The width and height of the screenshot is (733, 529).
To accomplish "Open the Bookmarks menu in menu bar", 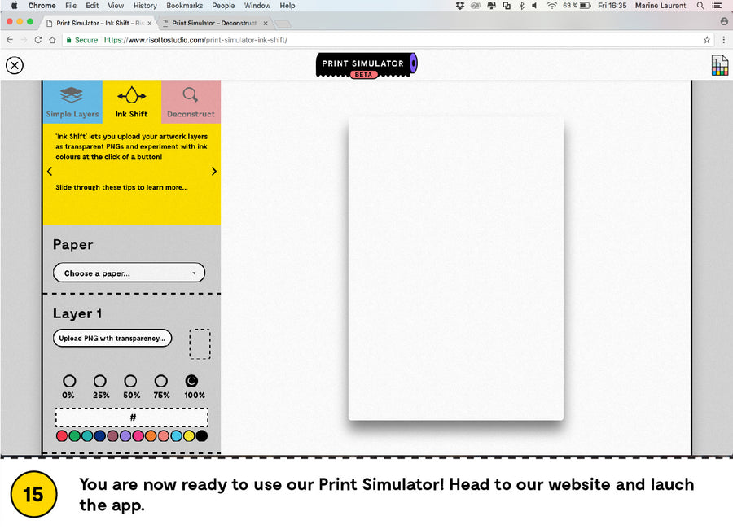I will (x=183, y=6).
